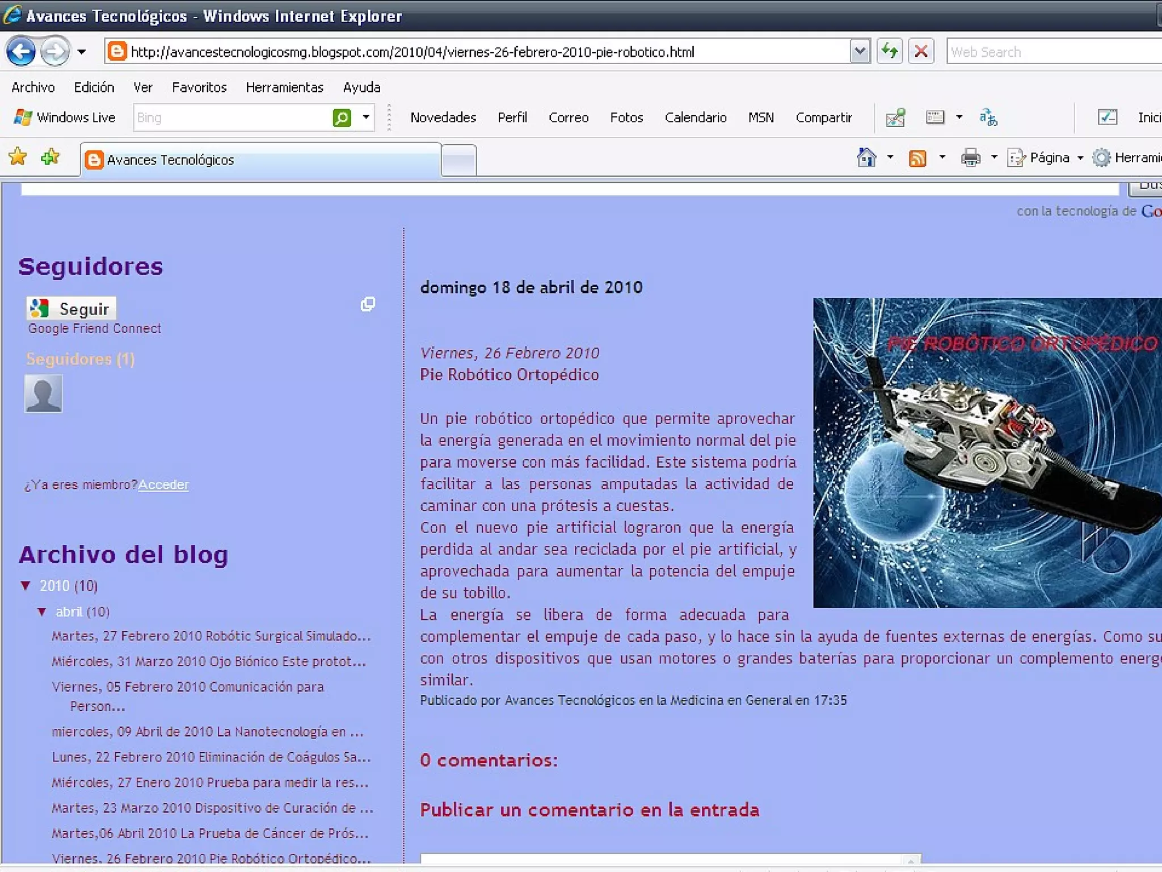
Task: Open the Página dropdown menu
Action: pos(1049,157)
